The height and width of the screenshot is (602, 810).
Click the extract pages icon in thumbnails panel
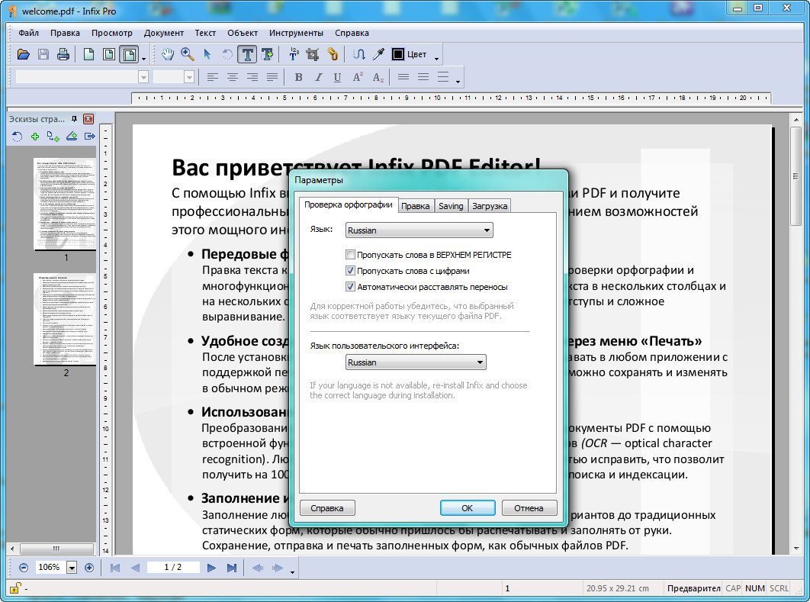point(90,137)
